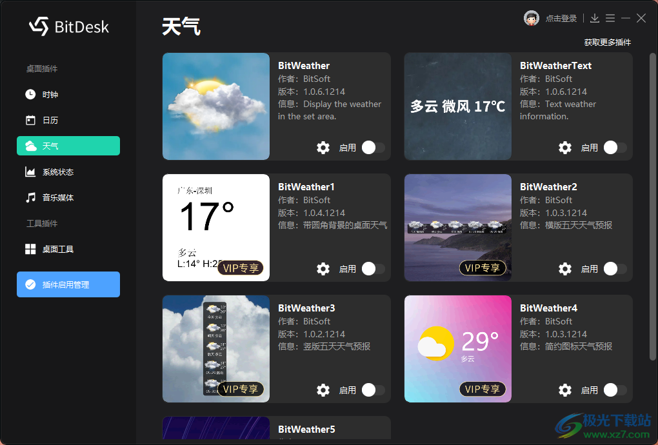This screenshot has width=658, height=445.
Task: Click BitWeather cloud and sun thumbnail
Action: [x=216, y=106]
